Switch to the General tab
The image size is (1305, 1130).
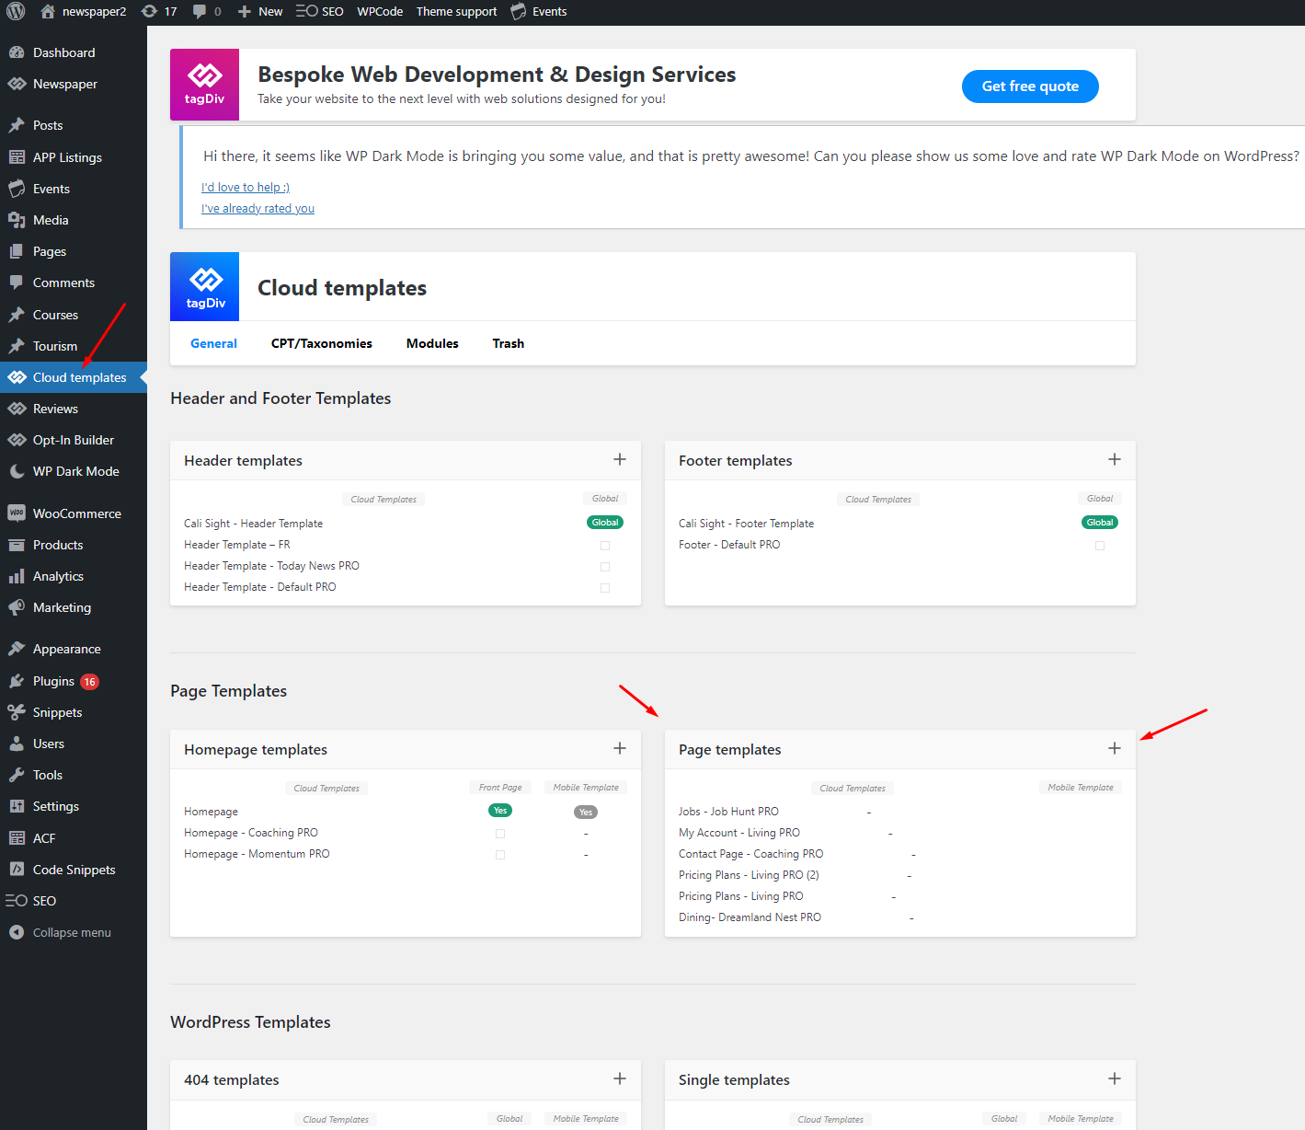pyautogui.click(x=213, y=343)
